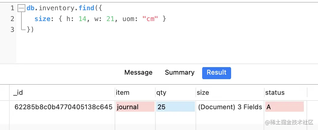Select the Result tab

click(216, 73)
